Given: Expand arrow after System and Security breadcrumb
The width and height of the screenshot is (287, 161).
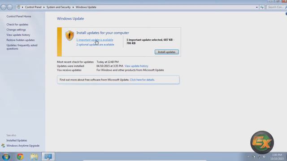Looking at the screenshot, I should (73, 7).
